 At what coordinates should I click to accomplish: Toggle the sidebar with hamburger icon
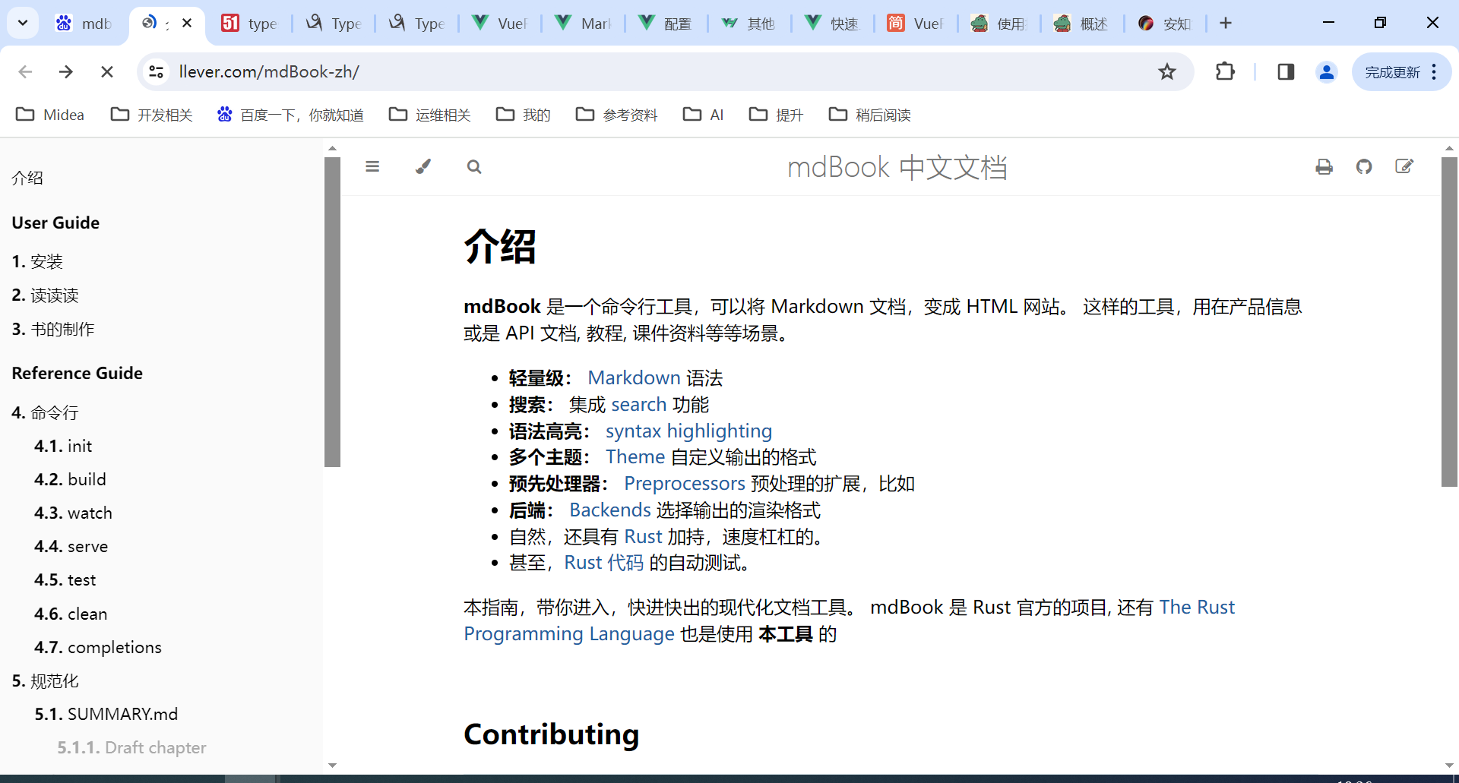pyautogui.click(x=372, y=166)
